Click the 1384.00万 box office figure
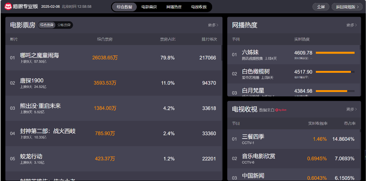This screenshot has height=181, width=366. [x=105, y=108]
